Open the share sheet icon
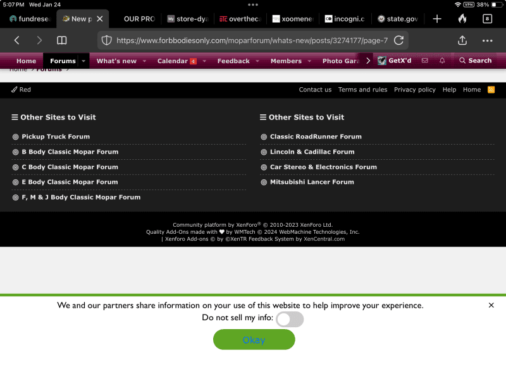This screenshot has height=379, width=506. [462, 40]
